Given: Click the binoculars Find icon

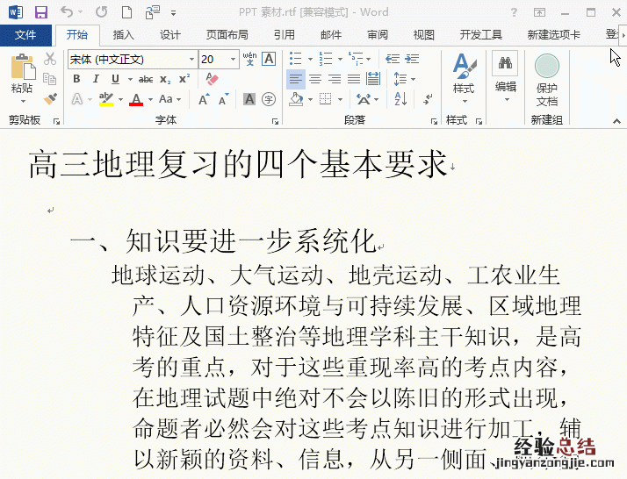Looking at the screenshot, I should [x=505, y=65].
